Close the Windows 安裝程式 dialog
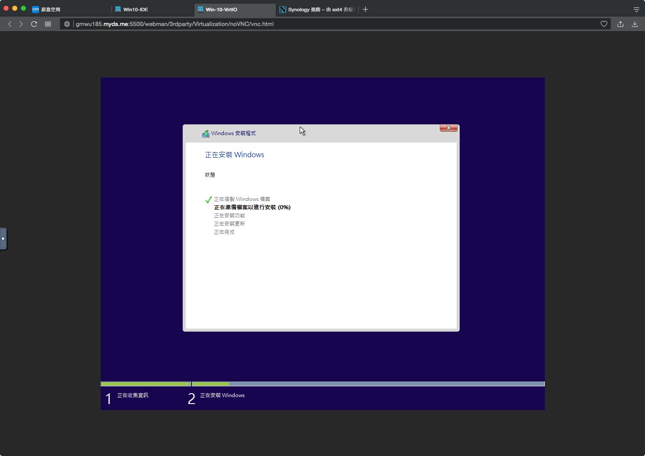 pos(449,128)
